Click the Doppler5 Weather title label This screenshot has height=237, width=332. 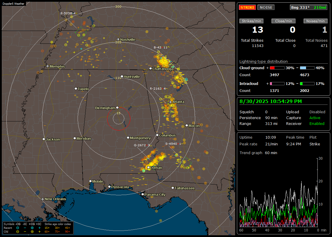point(13,4)
